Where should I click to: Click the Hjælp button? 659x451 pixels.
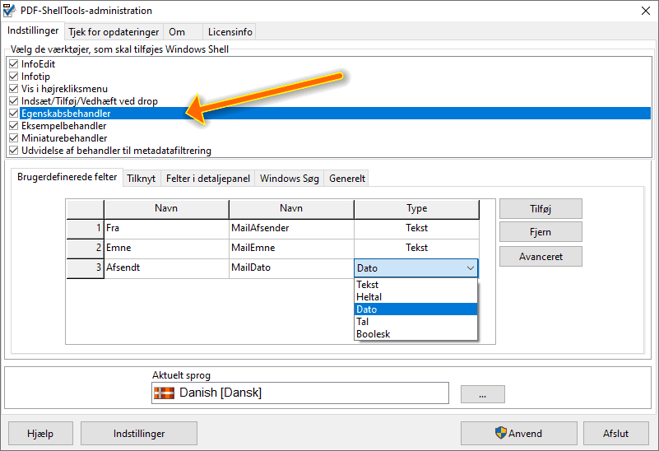pyautogui.click(x=40, y=434)
